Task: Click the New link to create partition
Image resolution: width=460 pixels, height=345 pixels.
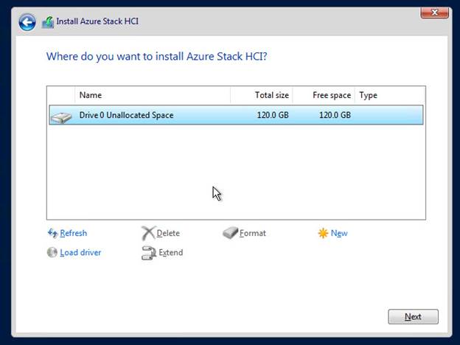Action: click(x=339, y=233)
